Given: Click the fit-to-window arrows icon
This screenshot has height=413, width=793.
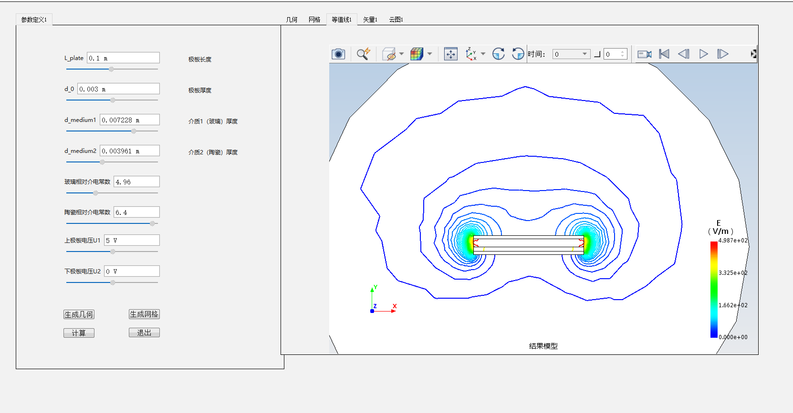Looking at the screenshot, I should pos(451,54).
